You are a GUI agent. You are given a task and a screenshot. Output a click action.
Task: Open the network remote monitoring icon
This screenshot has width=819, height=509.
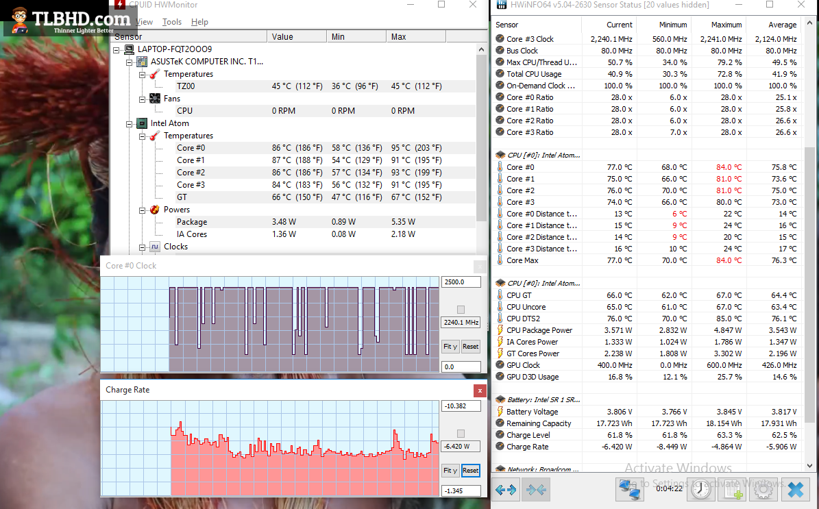(629, 490)
